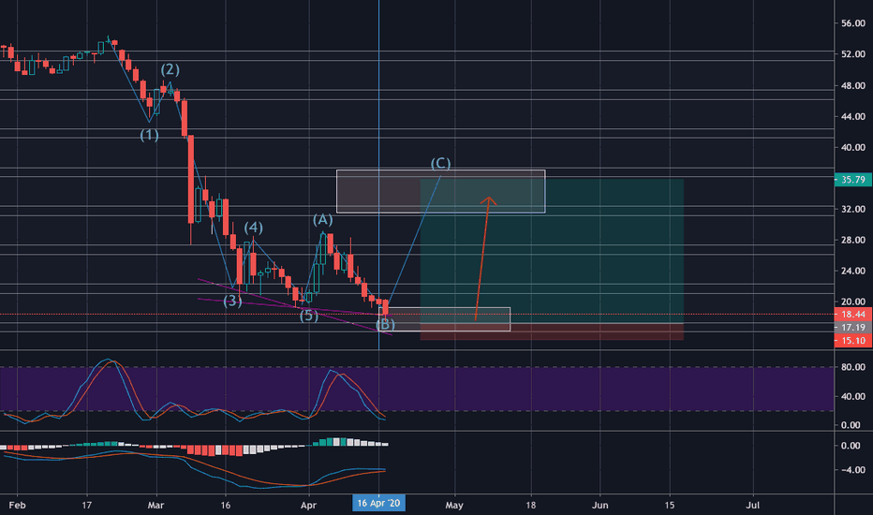This screenshot has height=515, width=873.
Task: Click the 56.00 price axis label
Action: [x=853, y=23]
